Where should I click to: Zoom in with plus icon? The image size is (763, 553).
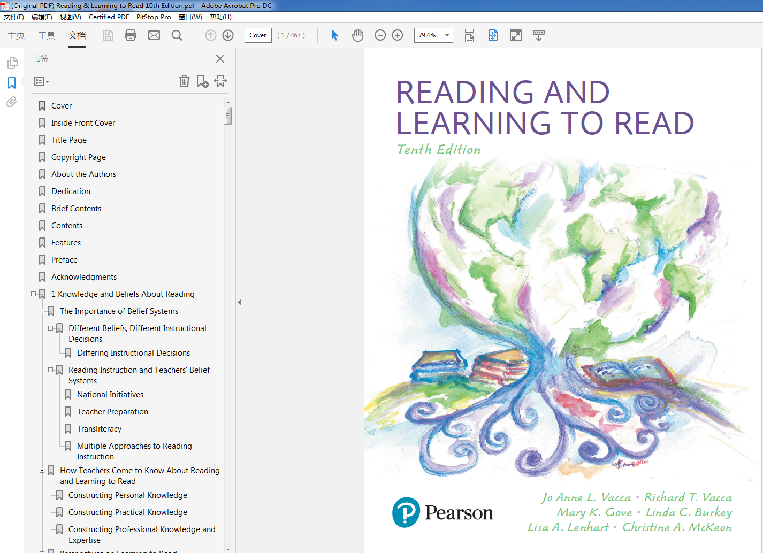[x=398, y=35]
